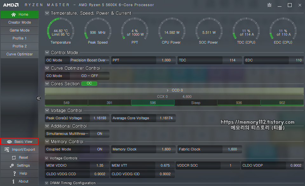Collapse Control Mode section
The width and height of the screenshot is (305, 186).
(x=47, y=52)
